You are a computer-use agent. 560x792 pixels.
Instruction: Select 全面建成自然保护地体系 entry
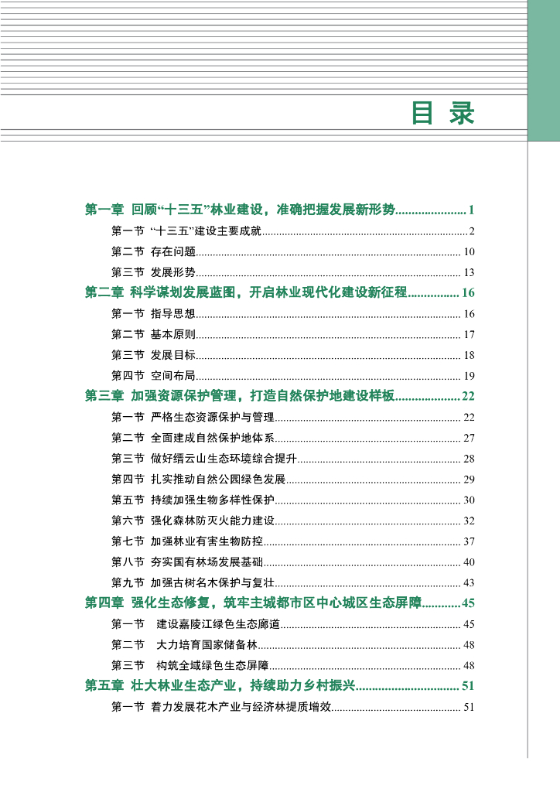[293, 438]
